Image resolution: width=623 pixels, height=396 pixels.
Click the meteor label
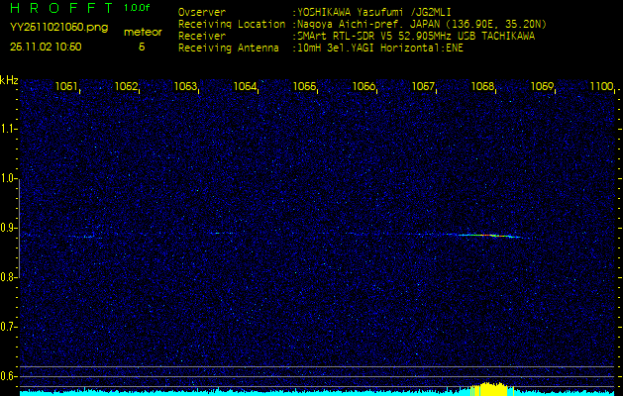point(143,33)
